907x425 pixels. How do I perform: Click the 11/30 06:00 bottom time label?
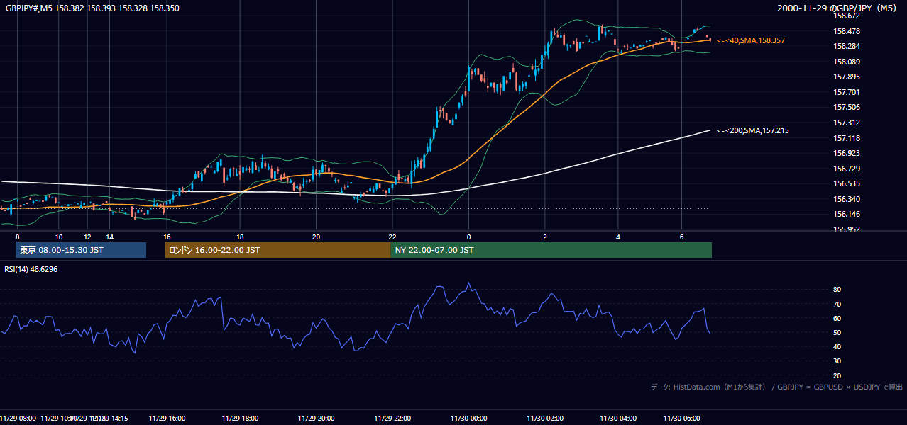coord(681,418)
